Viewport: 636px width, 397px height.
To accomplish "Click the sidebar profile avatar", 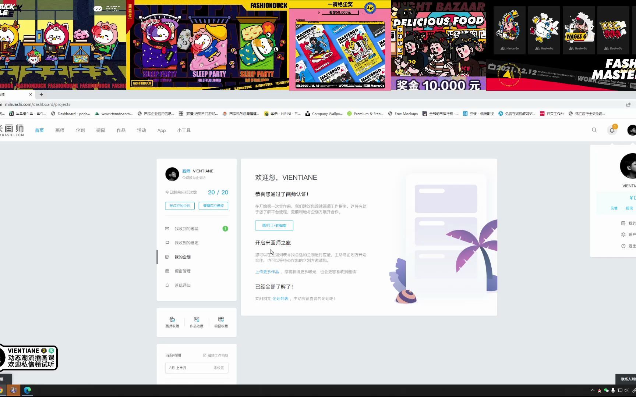I will (x=172, y=174).
